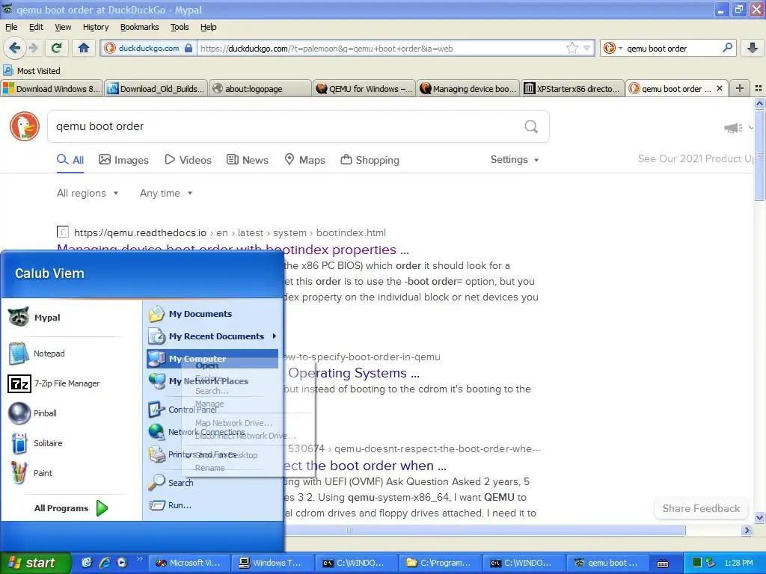
Task: Open the megaphone announcements icon
Action: coord(733,128)
